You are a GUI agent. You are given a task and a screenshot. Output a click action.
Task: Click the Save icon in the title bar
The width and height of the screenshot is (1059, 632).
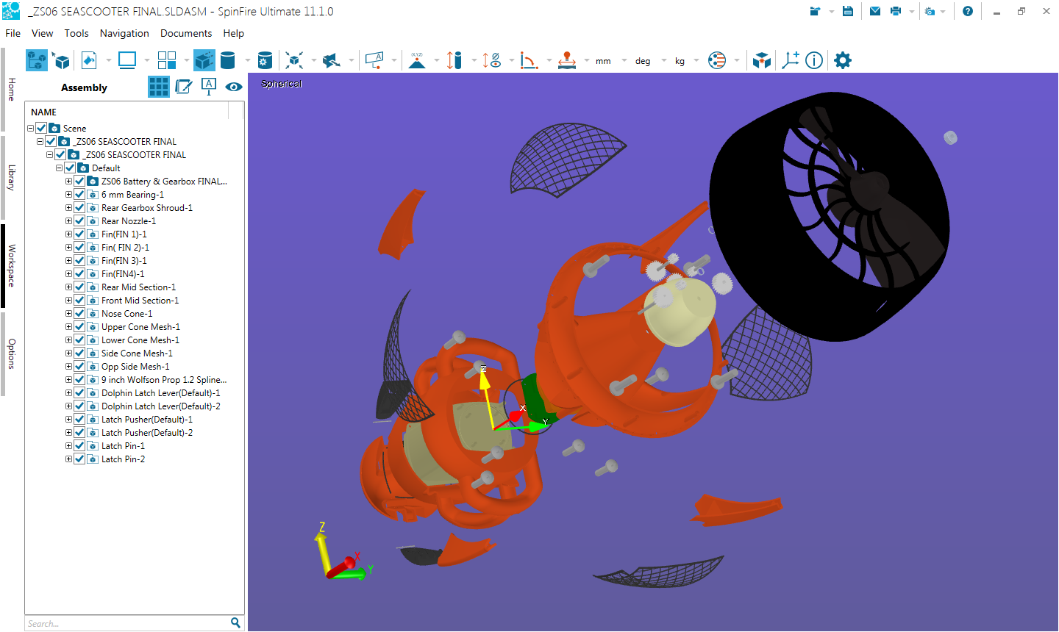[848, 11]
